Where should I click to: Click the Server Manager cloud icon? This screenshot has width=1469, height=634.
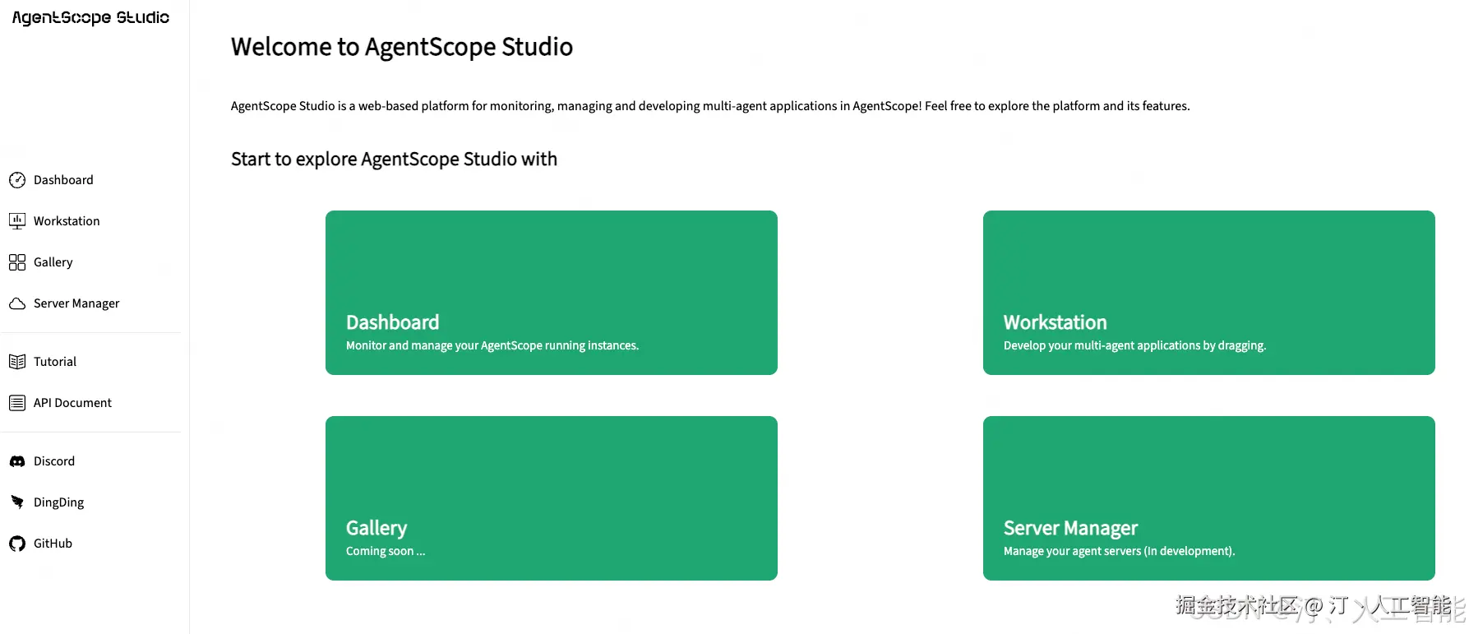click(x=17, y=303)
